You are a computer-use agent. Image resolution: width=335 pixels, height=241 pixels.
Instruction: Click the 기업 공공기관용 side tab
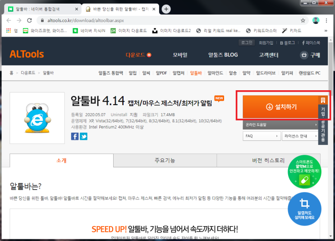323,120
